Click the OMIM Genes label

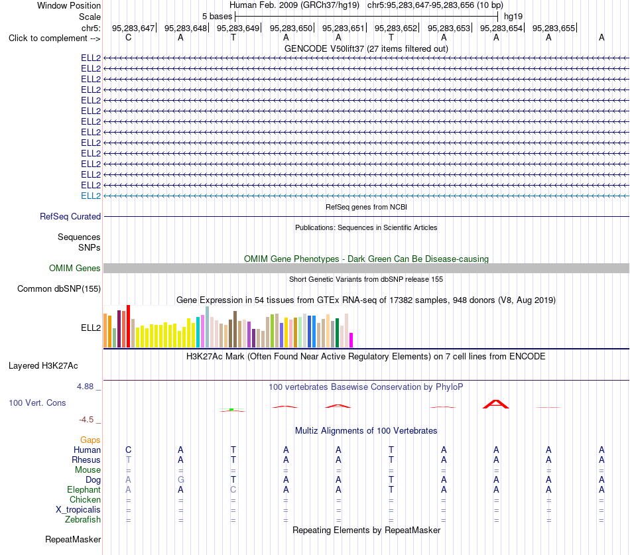point(75,268)
